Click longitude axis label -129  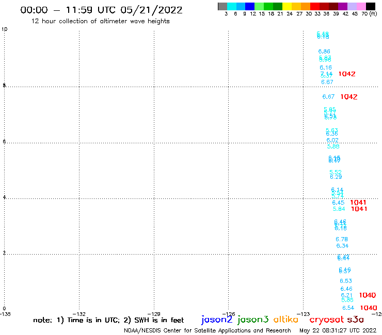coord(154,314)
